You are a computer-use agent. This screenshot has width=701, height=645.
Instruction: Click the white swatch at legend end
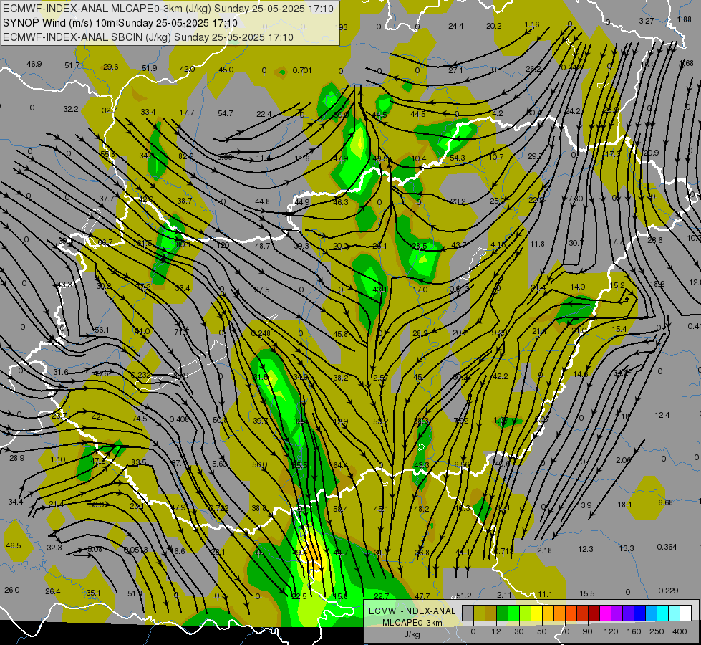pyautogui.click(x=685, y=613)
